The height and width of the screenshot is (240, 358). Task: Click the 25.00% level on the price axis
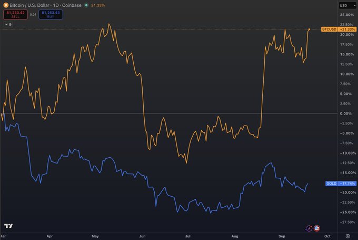(347, 15)
